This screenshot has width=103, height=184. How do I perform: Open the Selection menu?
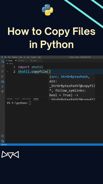pos(15,57)
